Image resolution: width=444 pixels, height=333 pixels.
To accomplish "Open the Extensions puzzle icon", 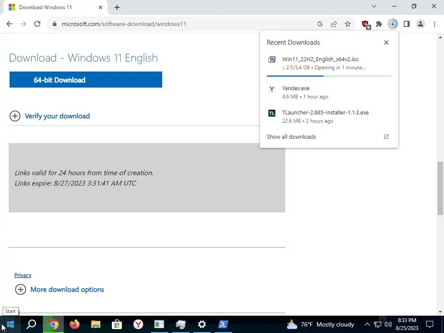I will click(379, 24).
